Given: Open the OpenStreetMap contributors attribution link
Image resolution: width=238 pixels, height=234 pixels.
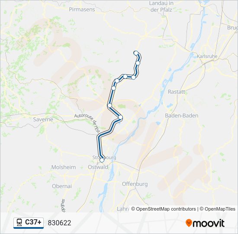Looking at the screenshot, I should click(x=163, y=209).
